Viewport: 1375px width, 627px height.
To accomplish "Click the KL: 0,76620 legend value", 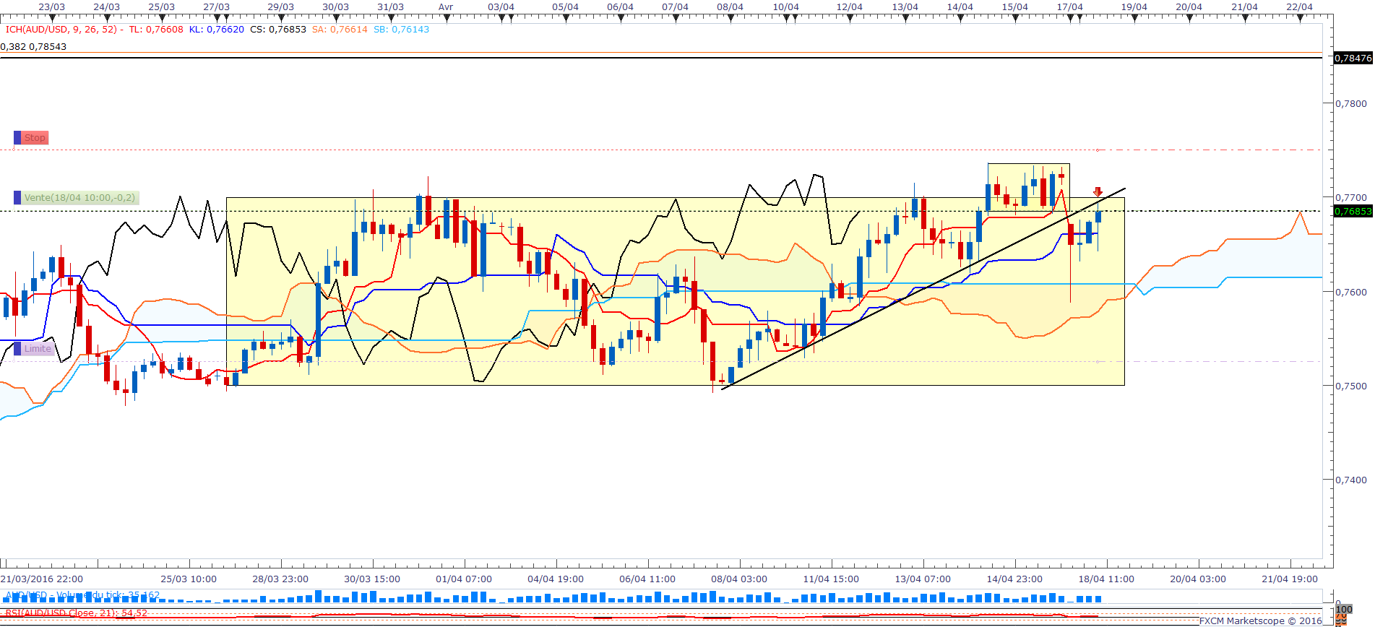I will [217, 30].
